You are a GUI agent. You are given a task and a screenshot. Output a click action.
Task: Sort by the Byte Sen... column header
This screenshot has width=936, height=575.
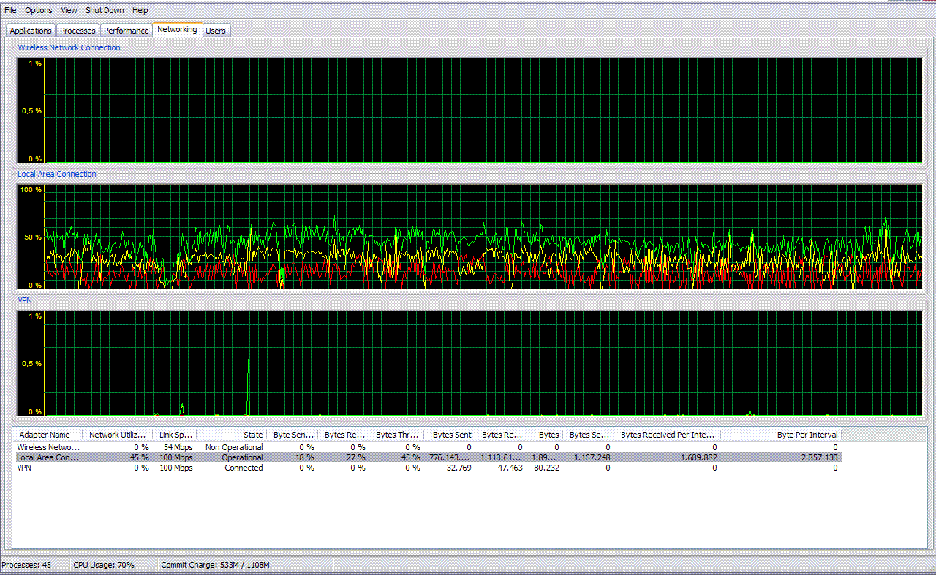[292, 435]
